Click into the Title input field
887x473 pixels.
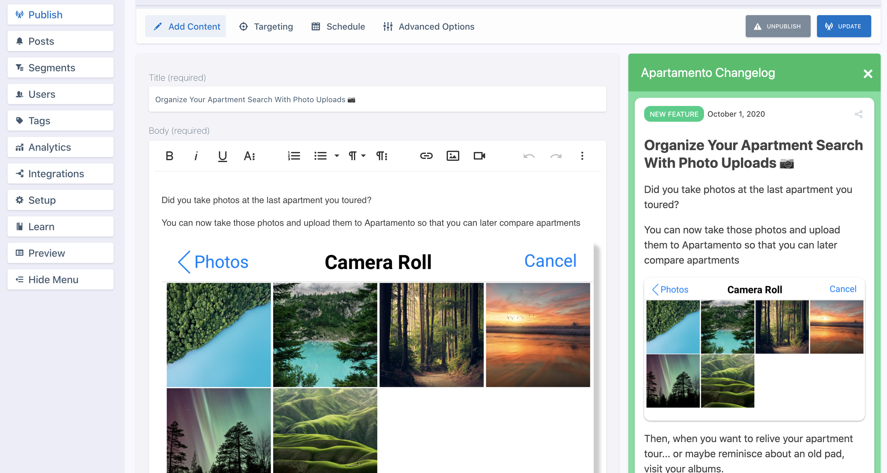pyautogui.click(x=377, y=100)
